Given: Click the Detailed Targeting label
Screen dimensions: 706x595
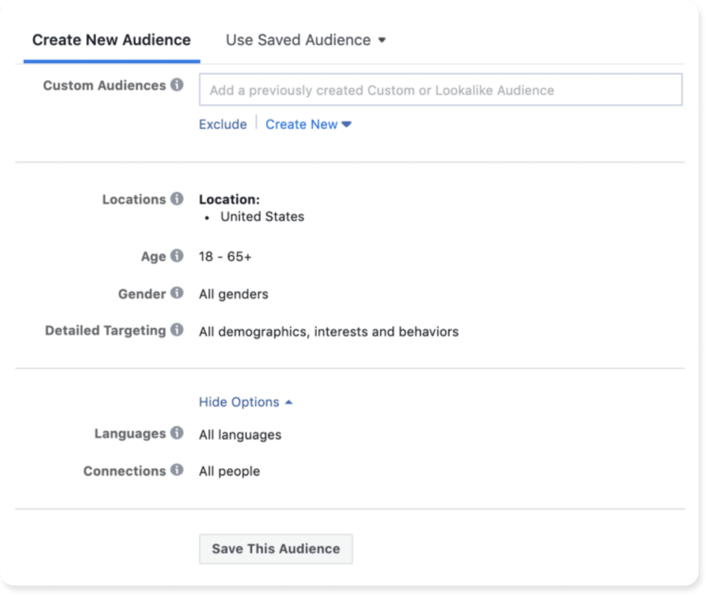Looking at the screenshot, I should pyautogui.click(x=106, y=331).
